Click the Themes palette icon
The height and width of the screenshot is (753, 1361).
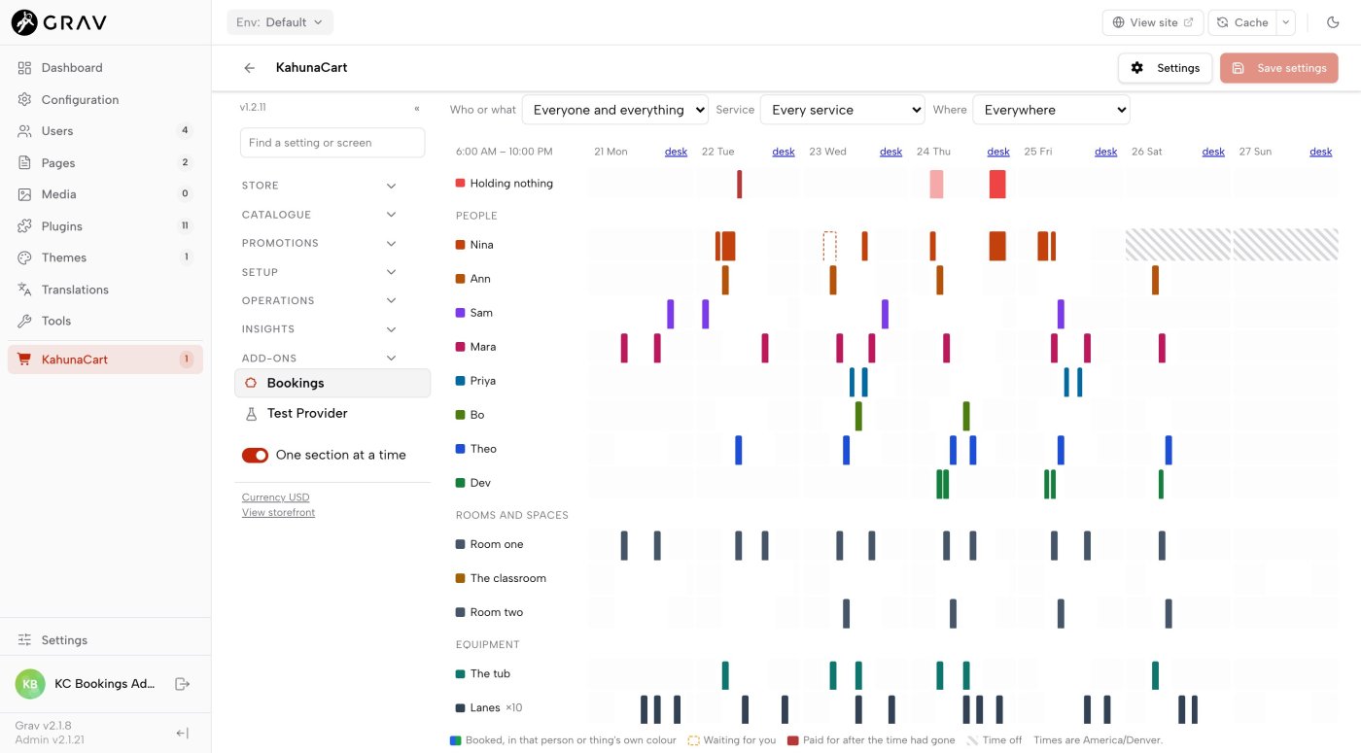[25, 257]
